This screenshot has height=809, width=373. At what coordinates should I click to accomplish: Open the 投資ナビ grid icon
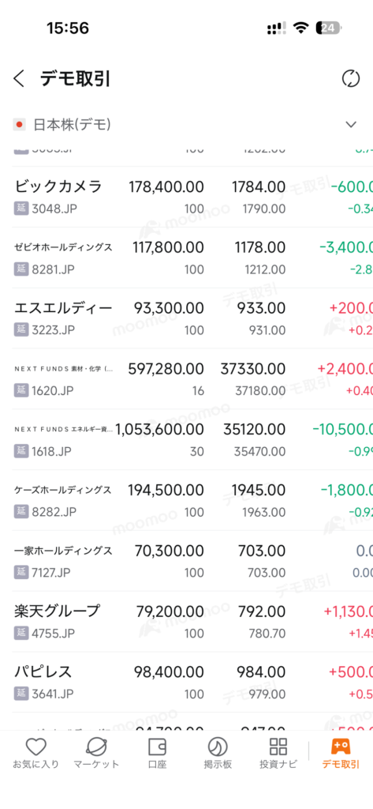click(x=278, y=746)
